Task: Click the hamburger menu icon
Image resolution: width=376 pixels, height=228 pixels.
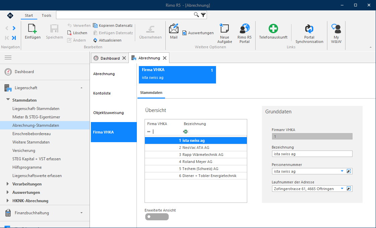Action: point(8,58)
